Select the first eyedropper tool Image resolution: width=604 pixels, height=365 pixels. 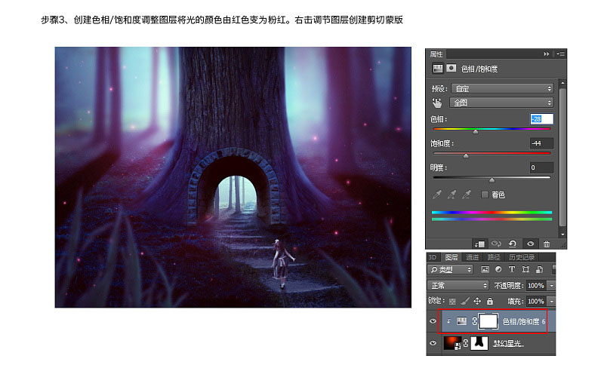point(437,195)
